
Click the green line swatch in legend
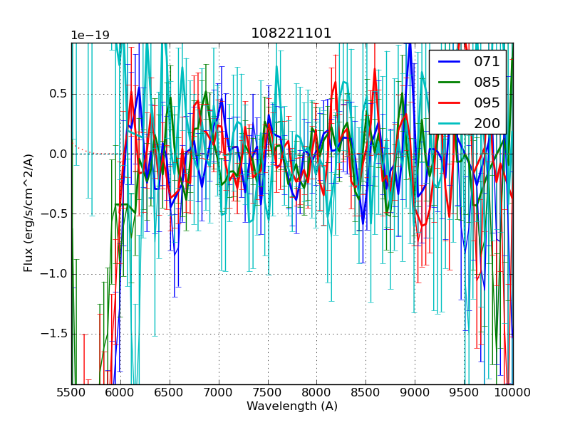[x=449, y=83]
